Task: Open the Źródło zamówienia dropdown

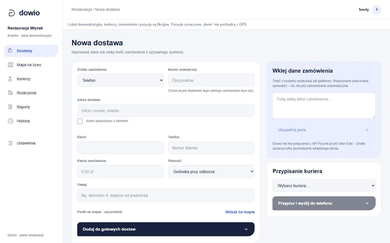Action: click(121, 80)
